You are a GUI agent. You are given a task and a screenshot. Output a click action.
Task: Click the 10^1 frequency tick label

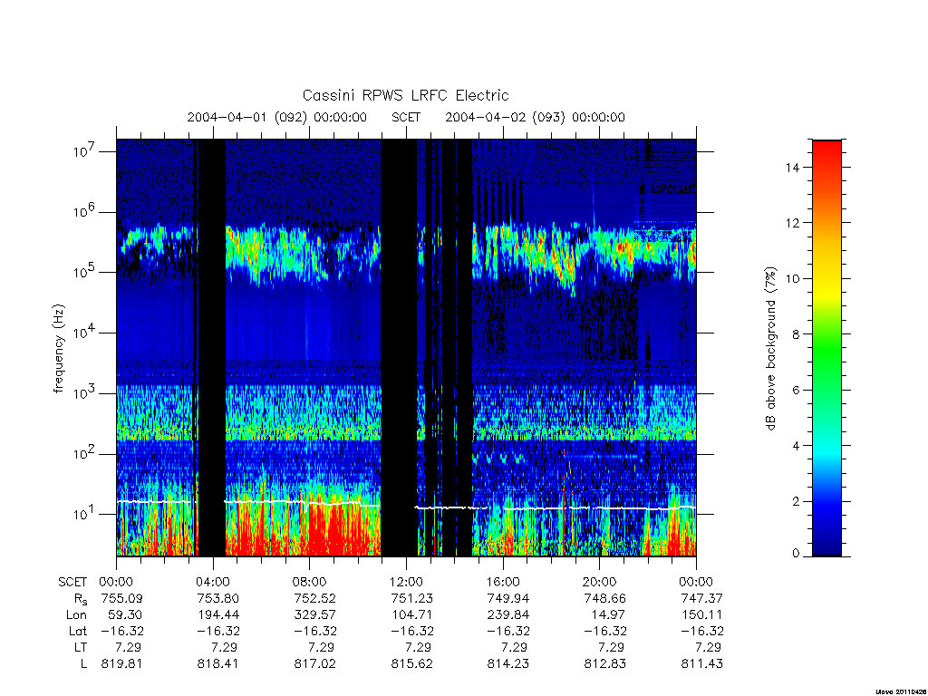(84, 514)
